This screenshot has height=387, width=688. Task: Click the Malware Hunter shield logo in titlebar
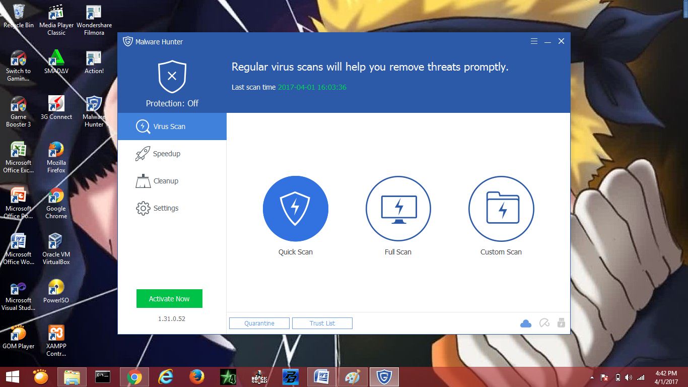tap(128, 41)
